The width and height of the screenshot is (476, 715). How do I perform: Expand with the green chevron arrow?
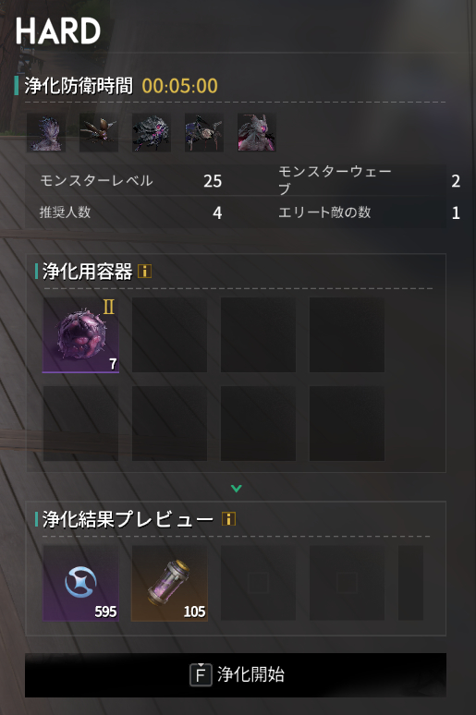[x=237, y=489]
